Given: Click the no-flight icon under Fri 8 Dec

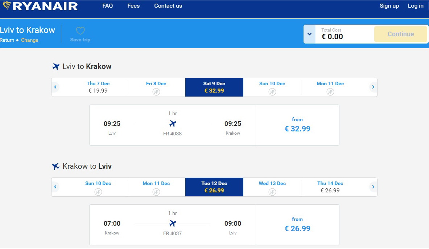Looking at the screenshot, I should pyautogui.click(x=156, y=92).
